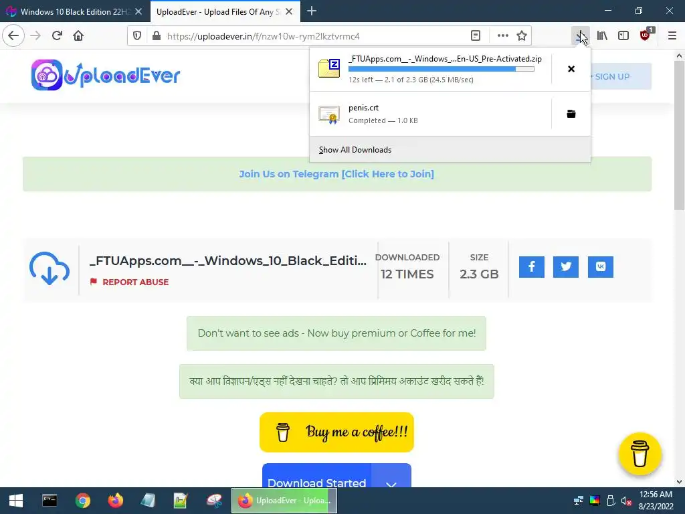Image resolution: width=685 pixels, height=514 pixels.
Task: Click the muted volume tray icon
Action: point(626,501)
